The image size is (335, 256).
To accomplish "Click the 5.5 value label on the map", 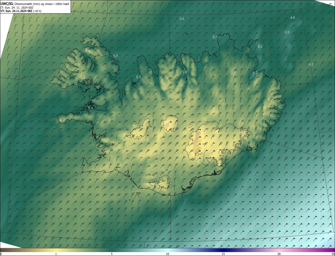I will 138,77.
